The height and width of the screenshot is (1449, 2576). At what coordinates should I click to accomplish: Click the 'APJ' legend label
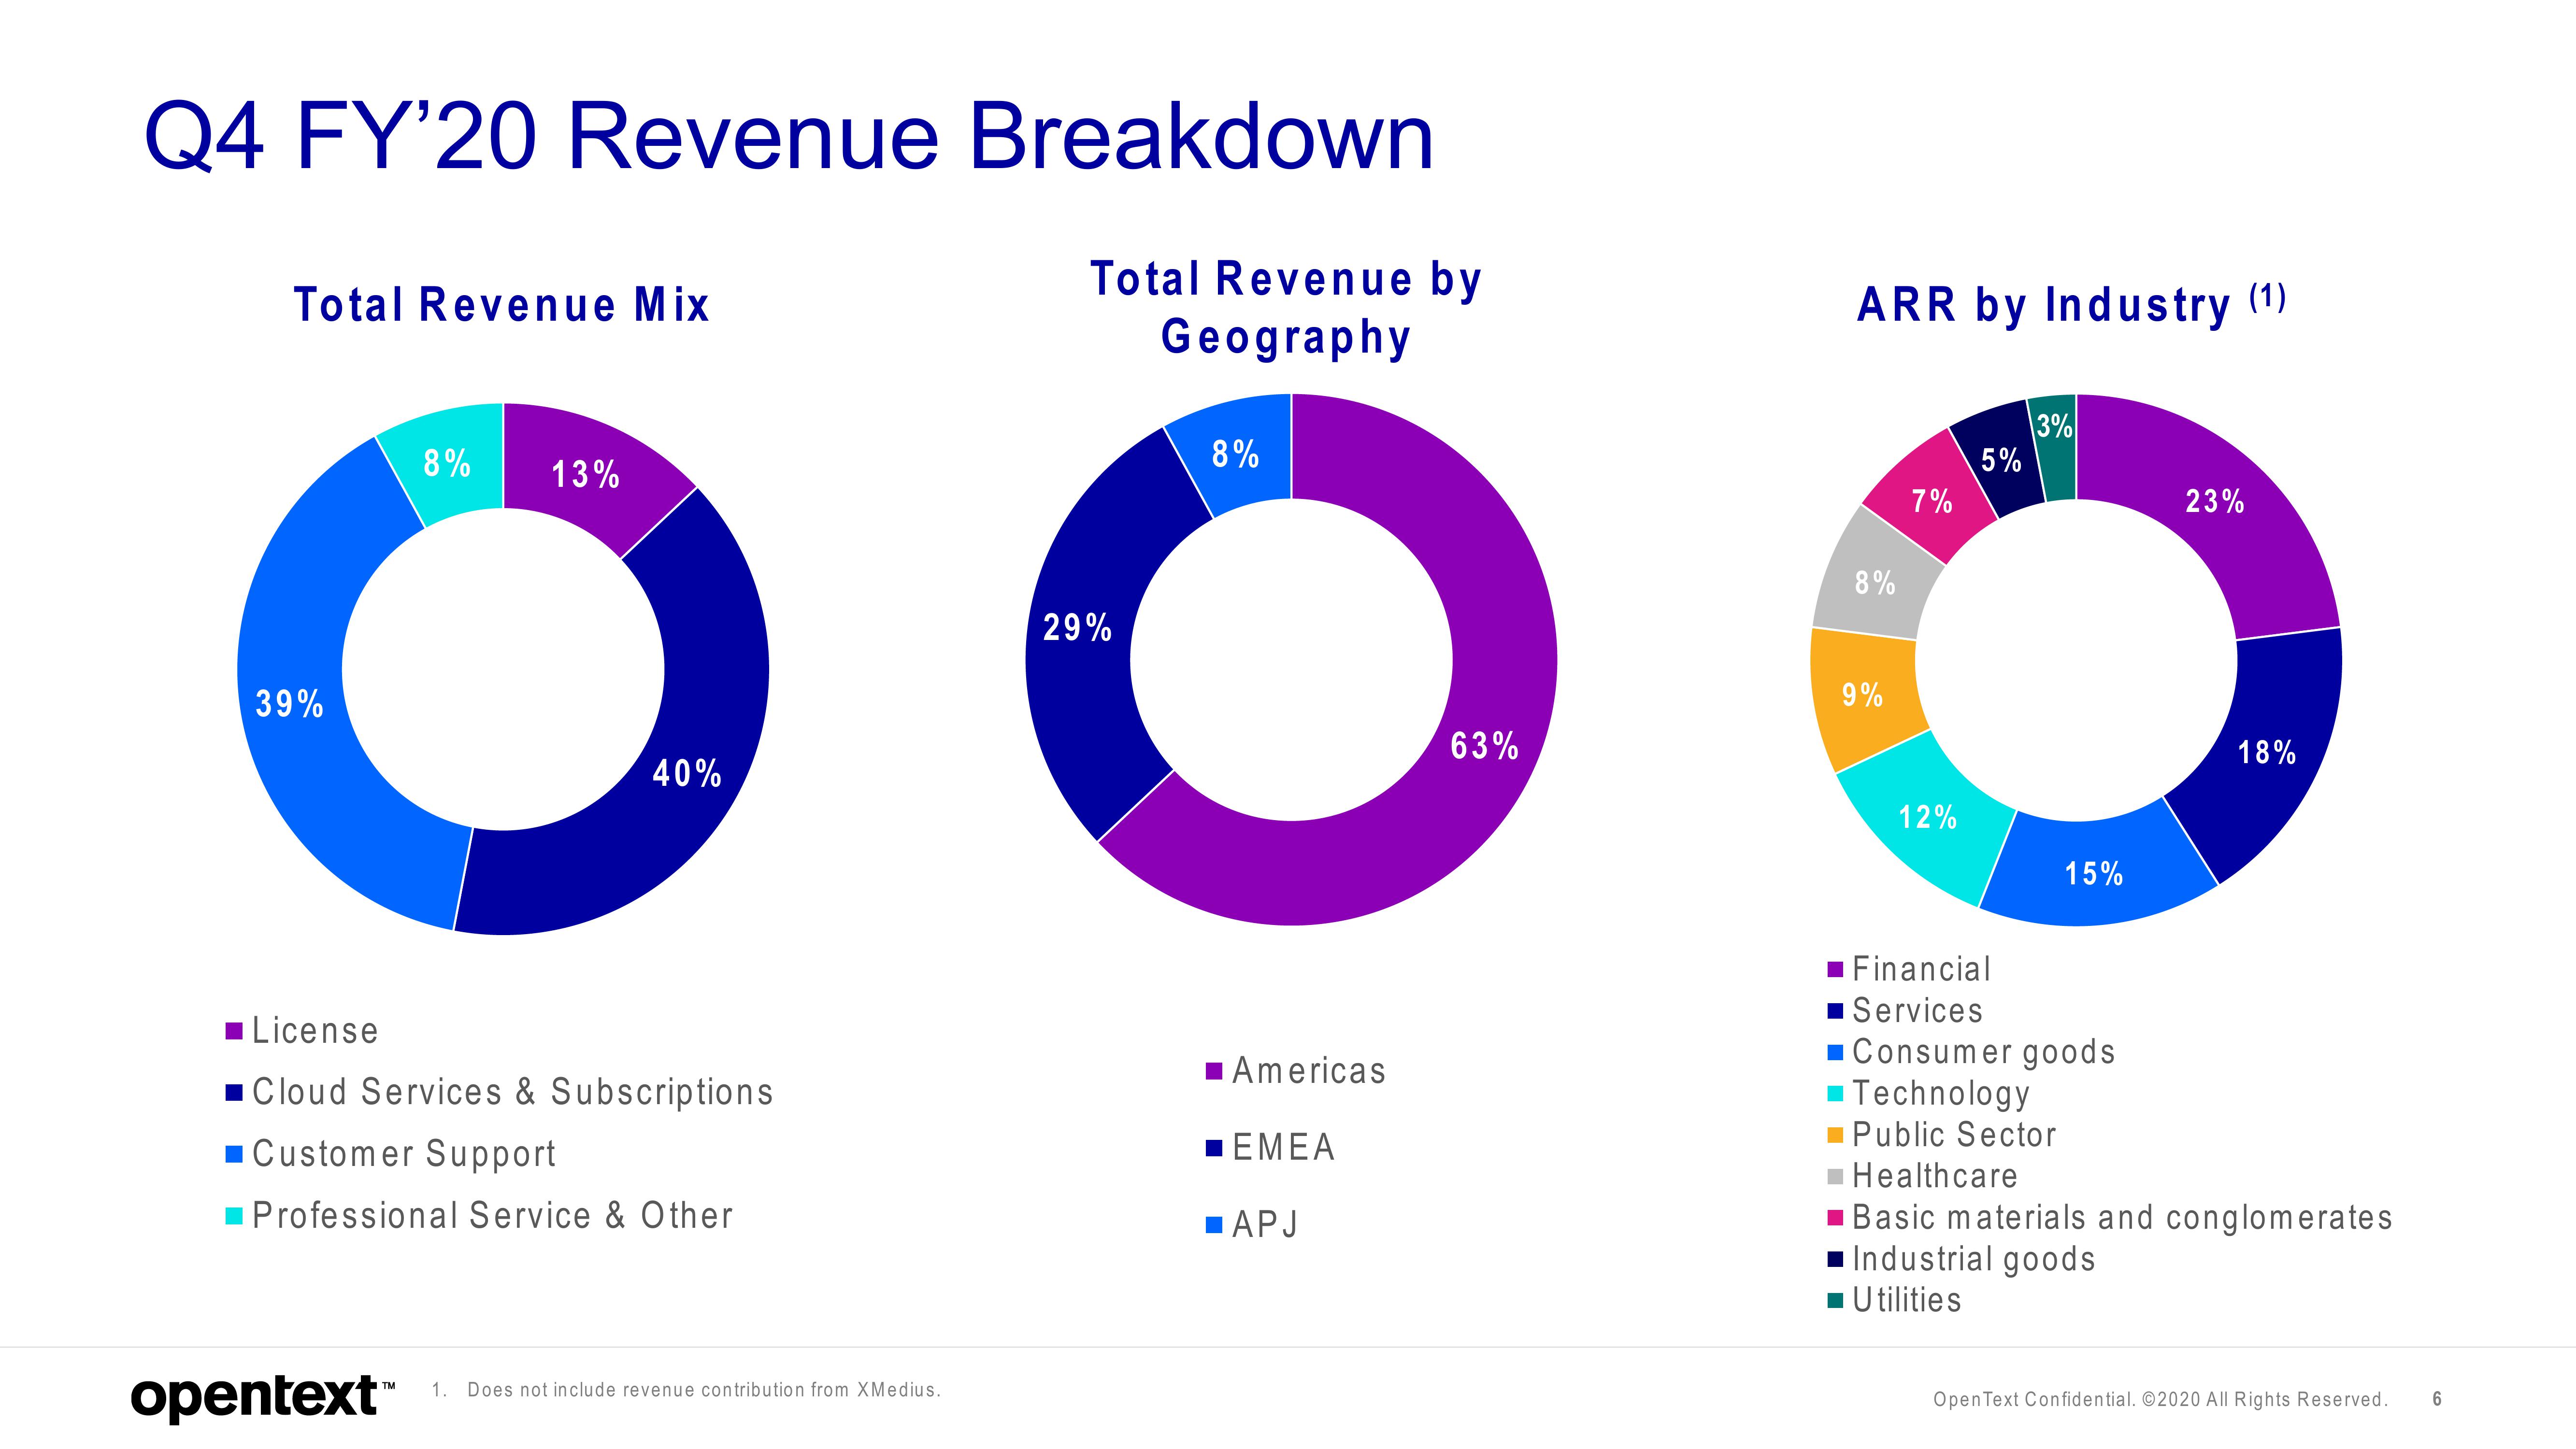pyautogui.click(x=1265, y=1225)
